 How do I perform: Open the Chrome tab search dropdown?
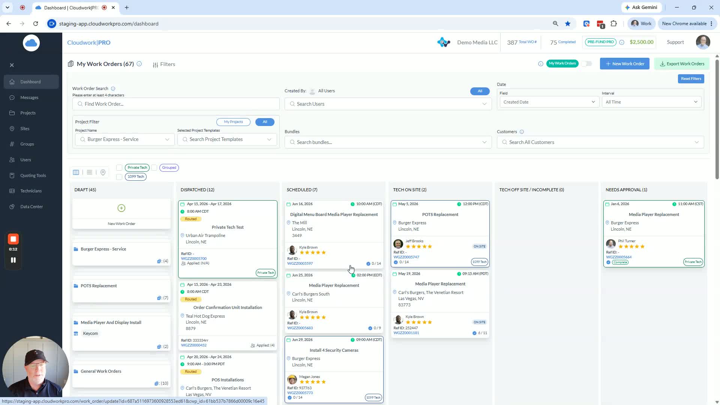(x=7, y=7)
